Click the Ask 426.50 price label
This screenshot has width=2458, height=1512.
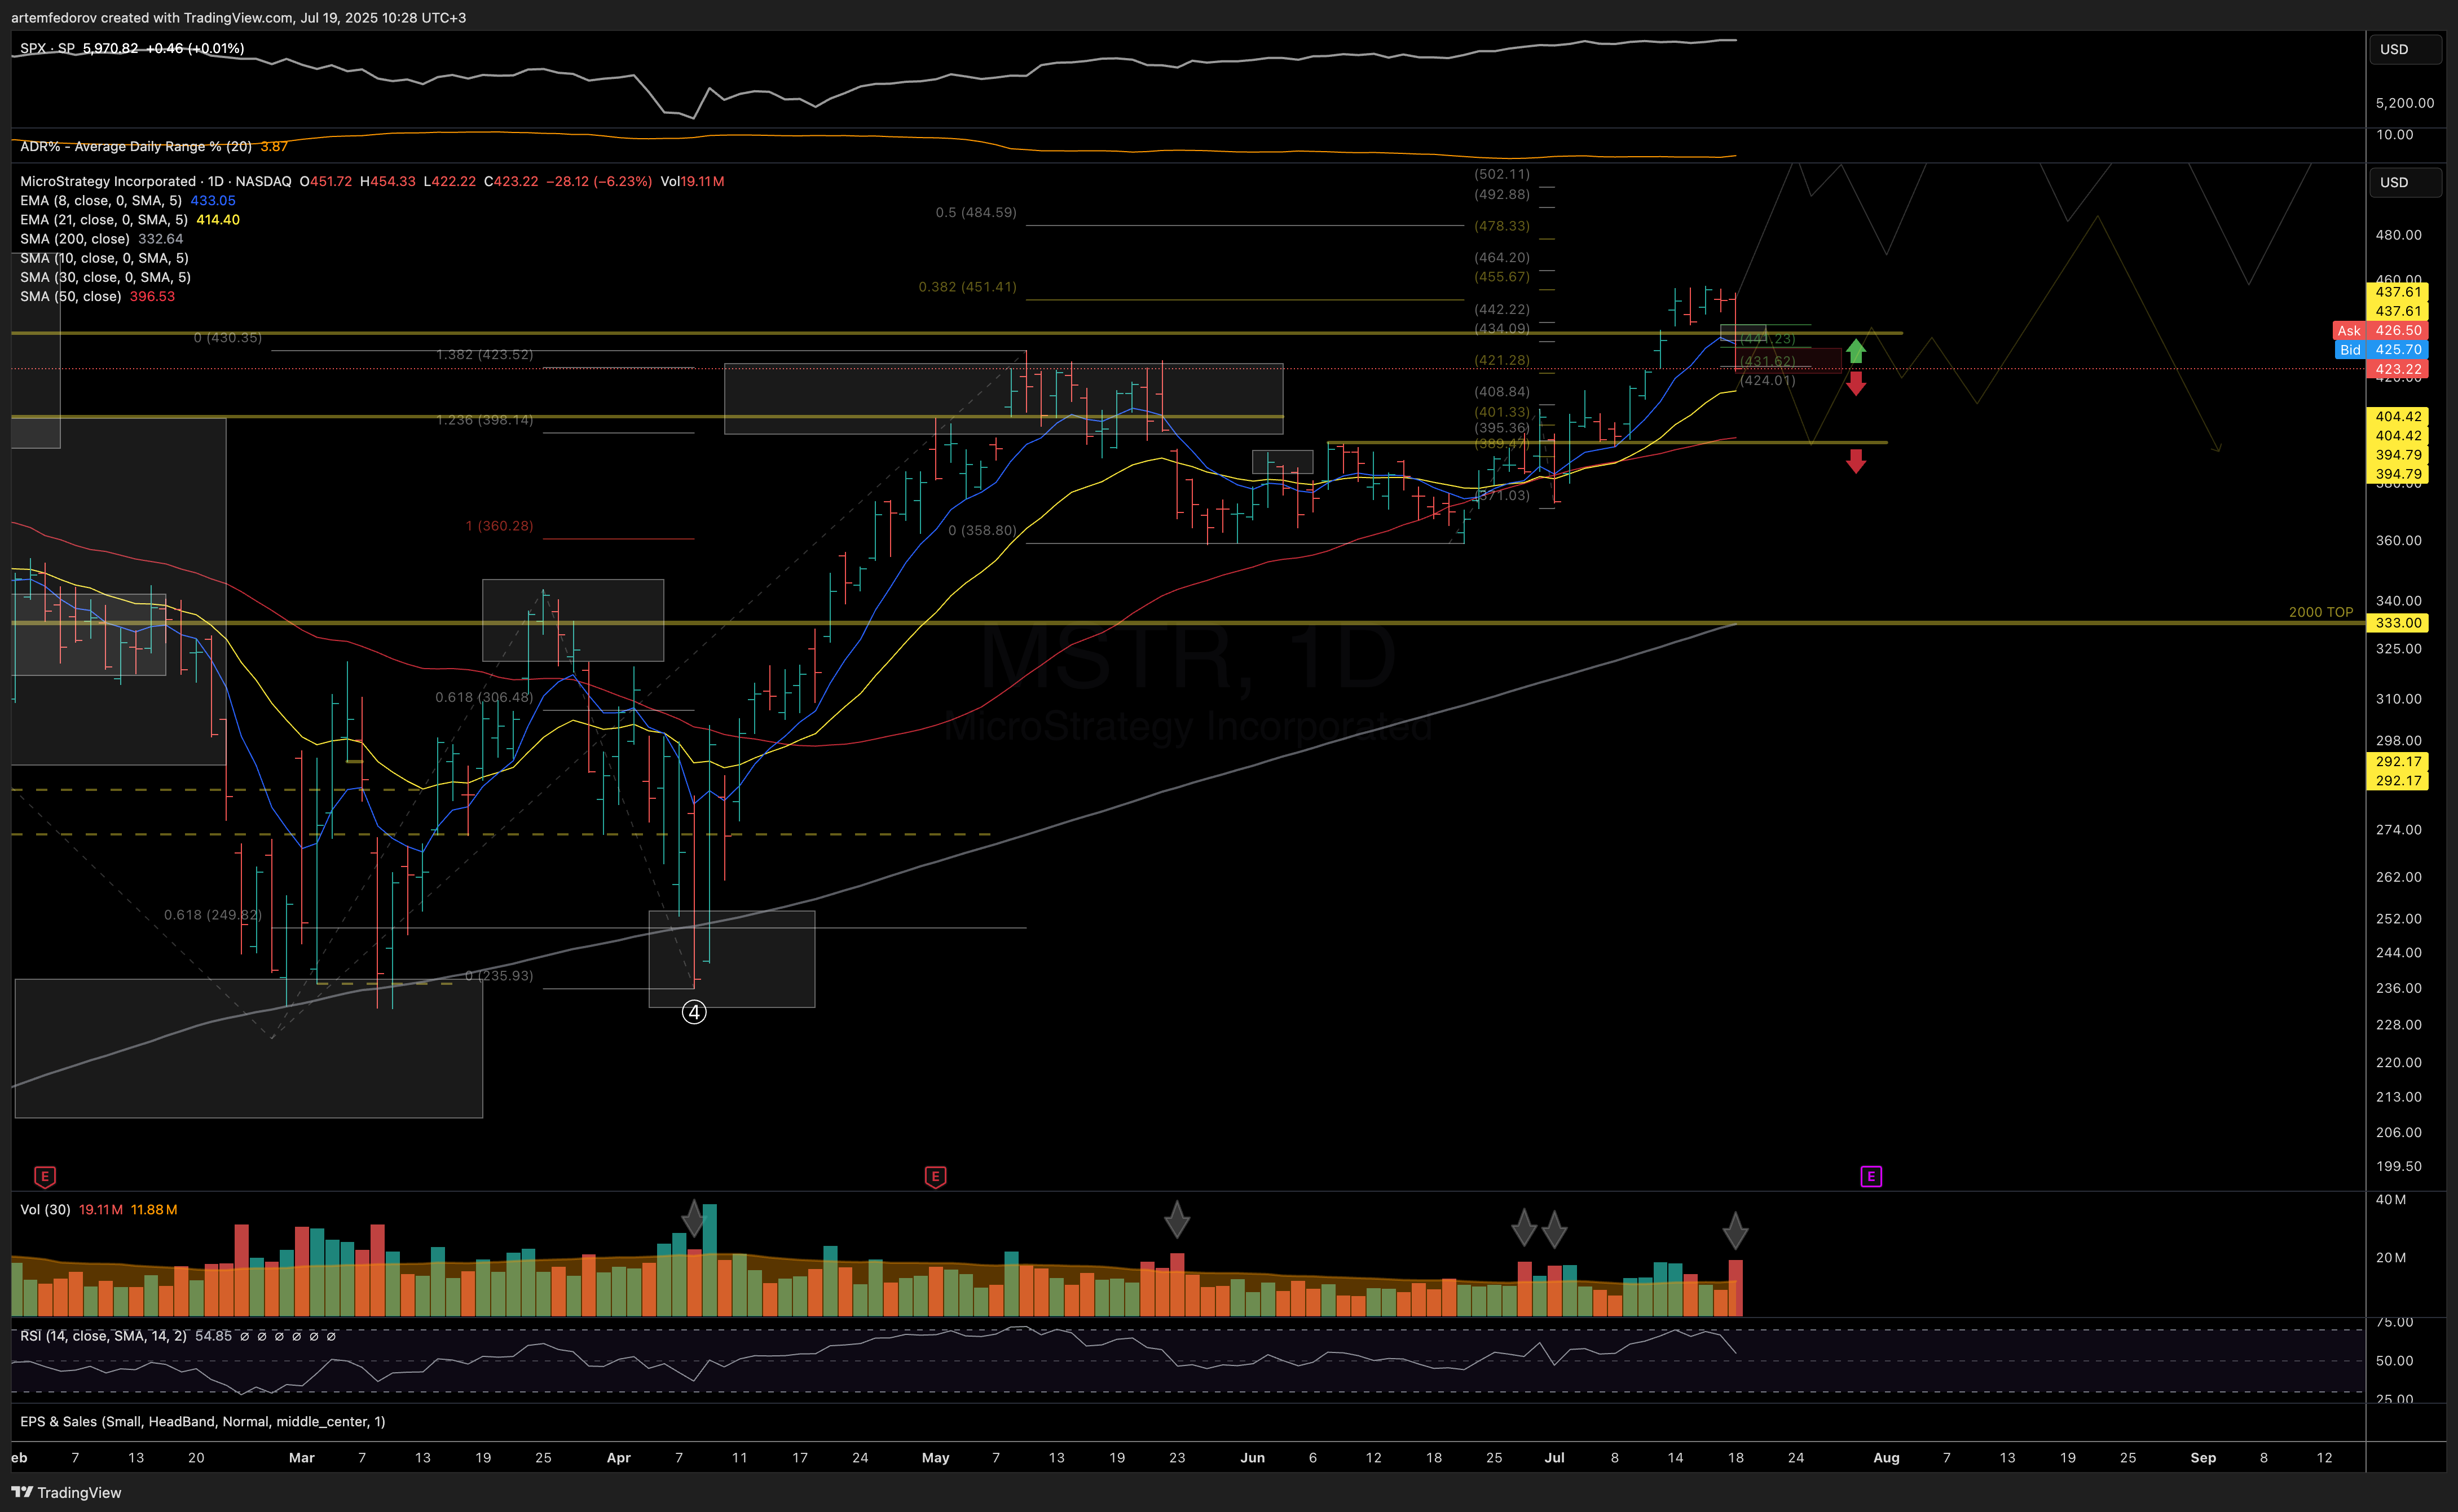tap(2380, 330)
